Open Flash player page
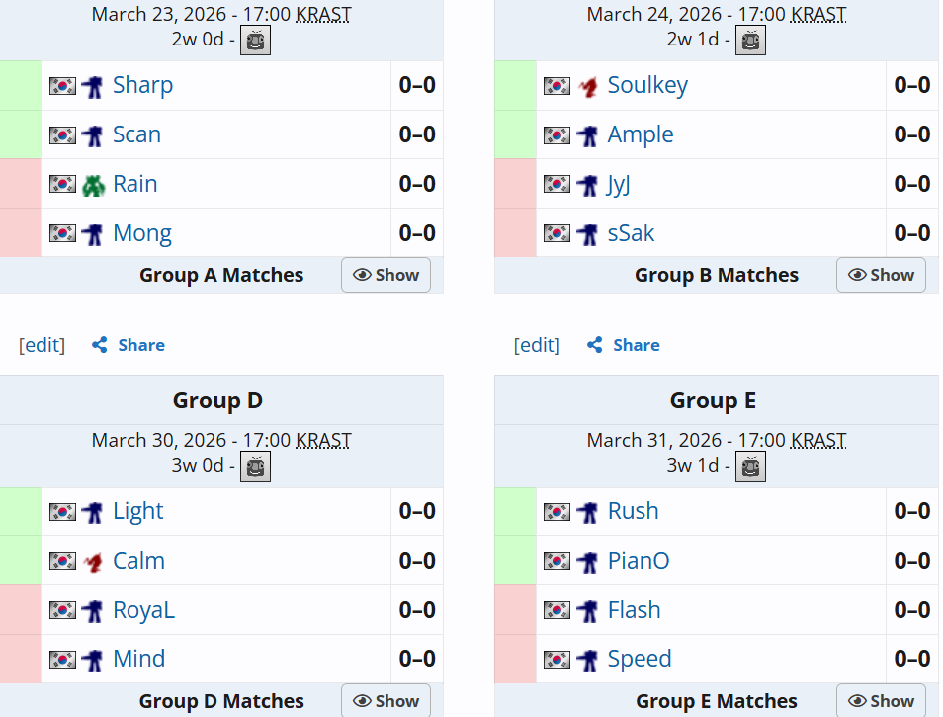The image size is (943, 717). pos(634,610)
